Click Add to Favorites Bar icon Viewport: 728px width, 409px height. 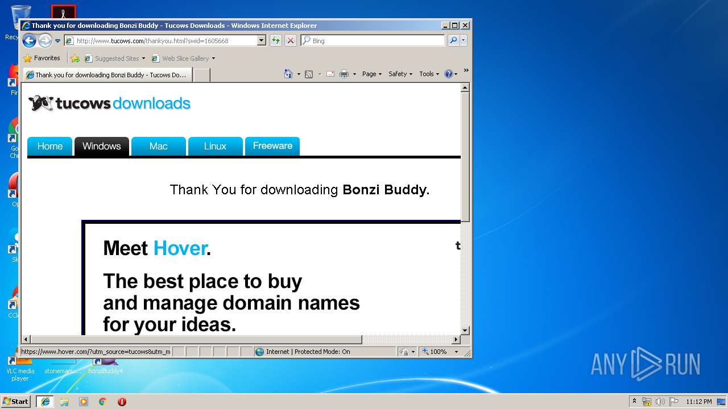tap(75, 58)
